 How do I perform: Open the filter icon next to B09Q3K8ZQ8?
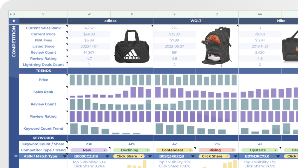pyautogui.click(x=193, y=156)
